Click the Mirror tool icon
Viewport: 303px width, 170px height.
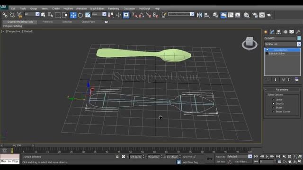point(199,15)
